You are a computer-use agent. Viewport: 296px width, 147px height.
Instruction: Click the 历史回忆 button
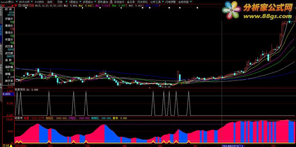tap(142, 2)
